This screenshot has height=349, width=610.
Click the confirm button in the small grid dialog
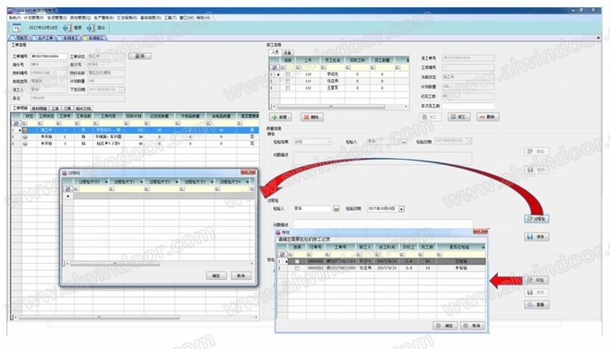[216, 275]
